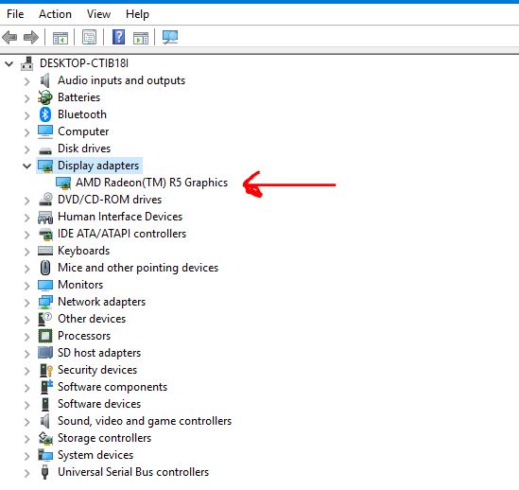The height and width of the screenshot is (490, 519).
Task: Select IDE ATA/ATAPI controllers label
Action: point(122,234)
